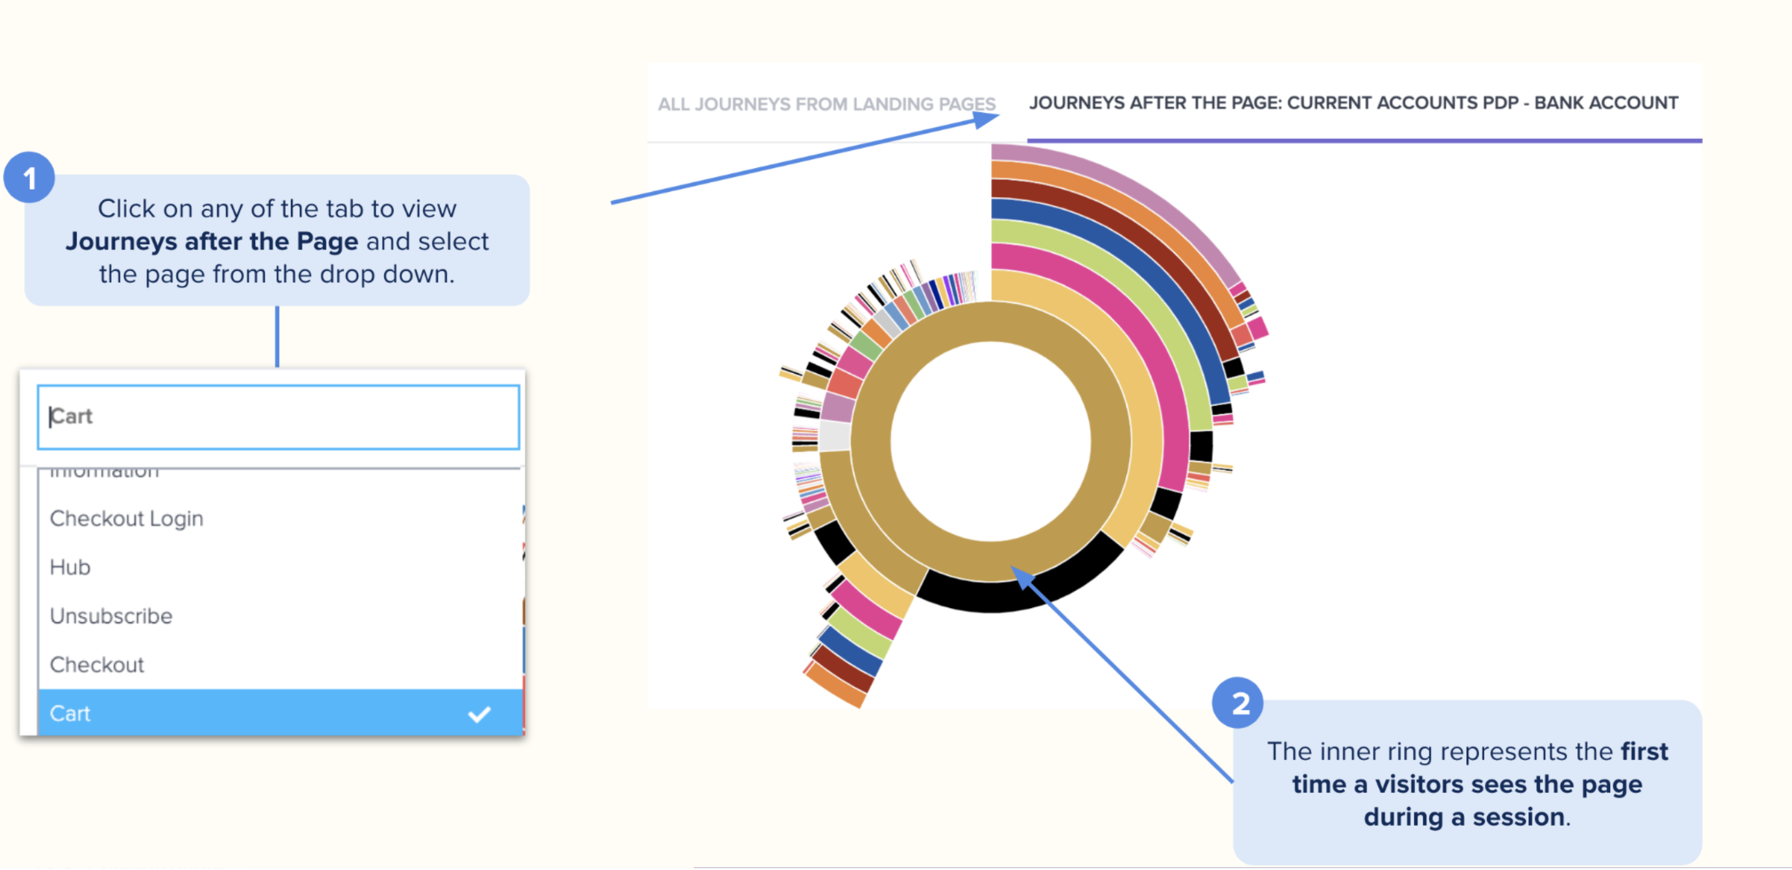Select the Hub option in the dropdown
This screenshot has height=870, width=1792.
click(70, 568)
